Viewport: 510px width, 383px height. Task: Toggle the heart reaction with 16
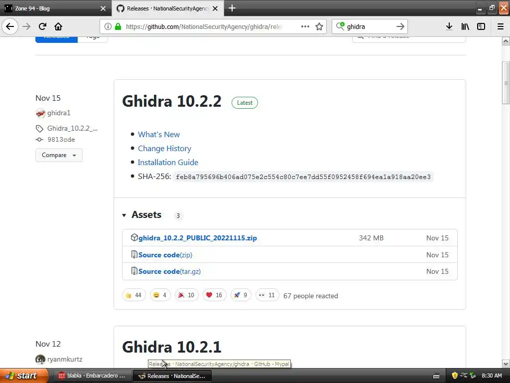coord(214,295)
